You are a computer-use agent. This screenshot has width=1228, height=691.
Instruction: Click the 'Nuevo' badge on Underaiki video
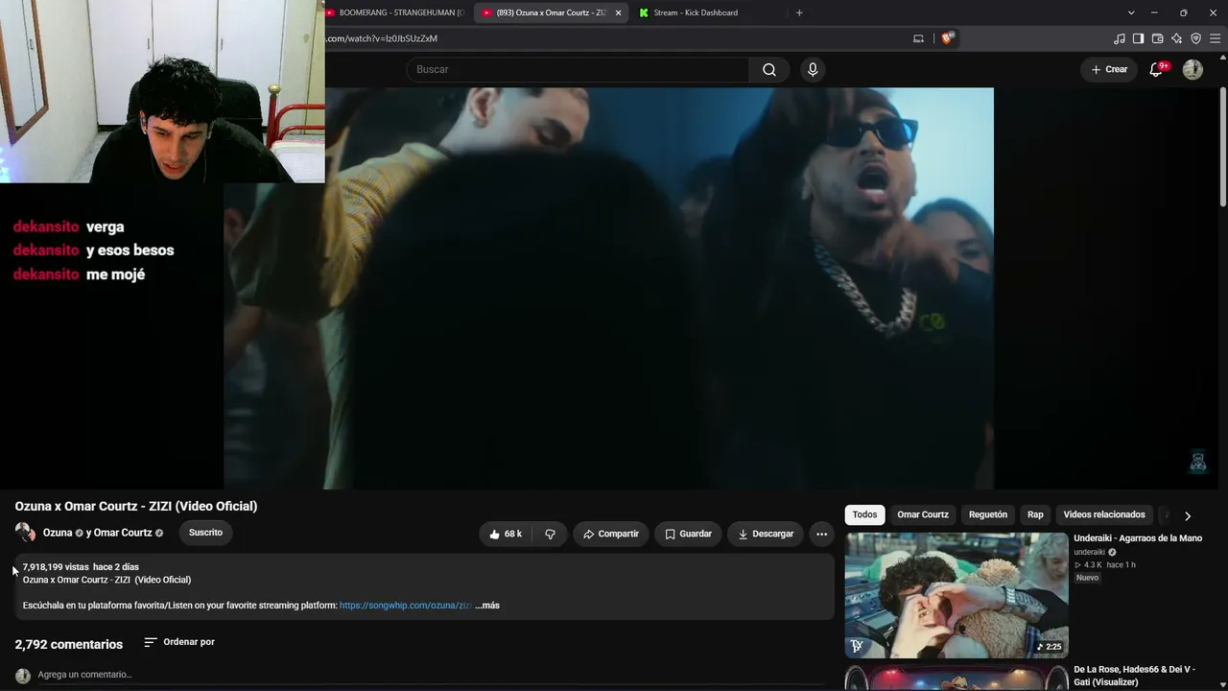tap(1087, 578)
